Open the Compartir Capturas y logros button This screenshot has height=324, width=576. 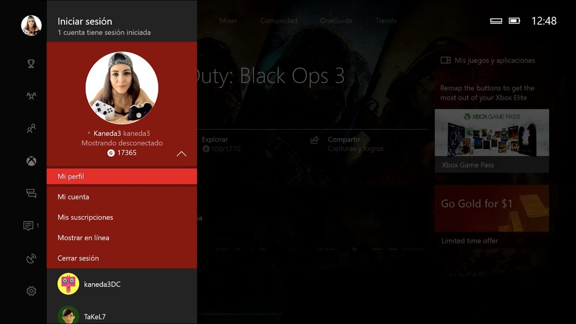click(346, 144)
